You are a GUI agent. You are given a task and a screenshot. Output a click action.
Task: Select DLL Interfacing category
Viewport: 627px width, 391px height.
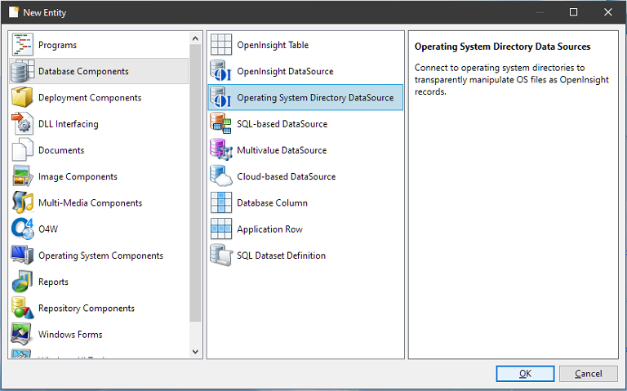point(69,124)
